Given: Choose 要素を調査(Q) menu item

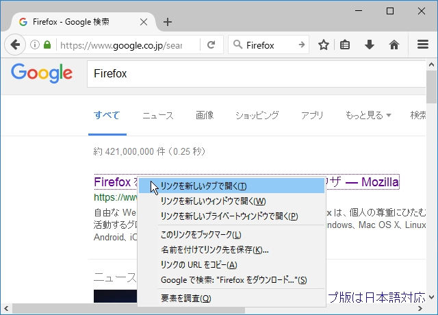Looking at the screenshot, I should tap(231, 299).
